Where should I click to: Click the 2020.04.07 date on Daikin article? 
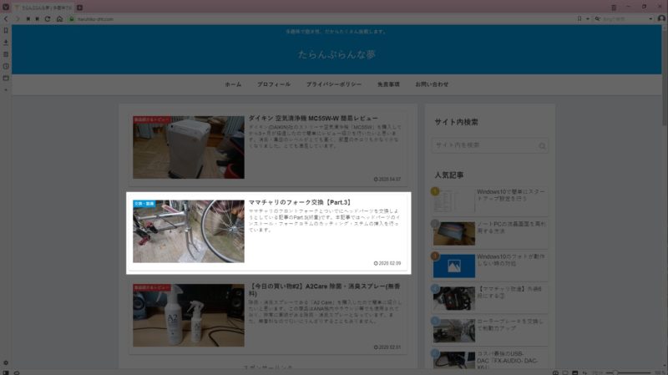[387, 180]
